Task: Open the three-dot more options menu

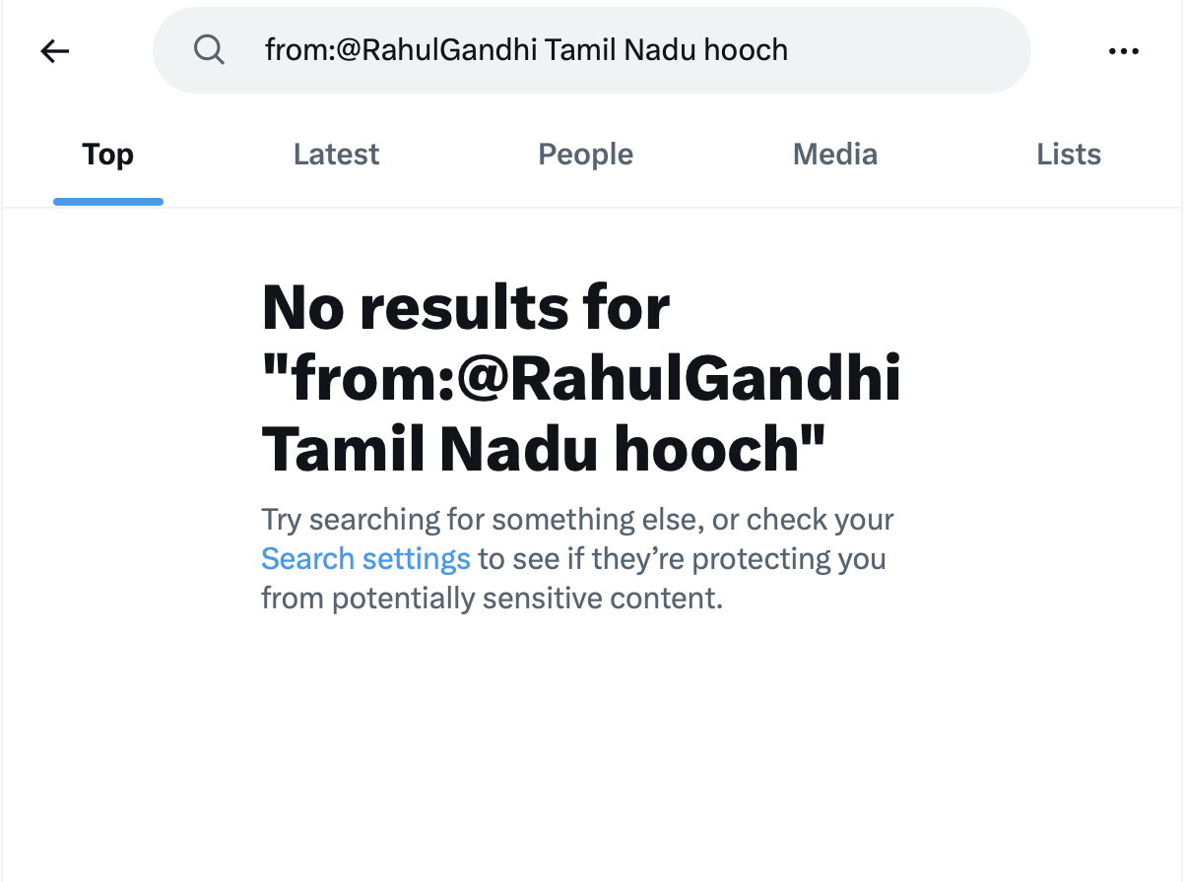Action: coord(1123,51)
